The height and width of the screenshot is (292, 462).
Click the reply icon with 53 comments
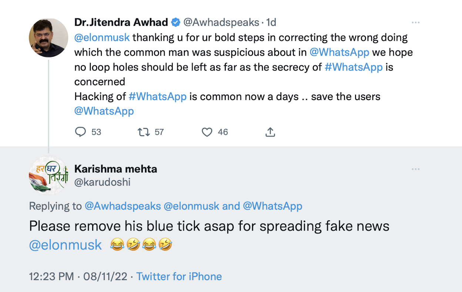(x=81, y=132)
